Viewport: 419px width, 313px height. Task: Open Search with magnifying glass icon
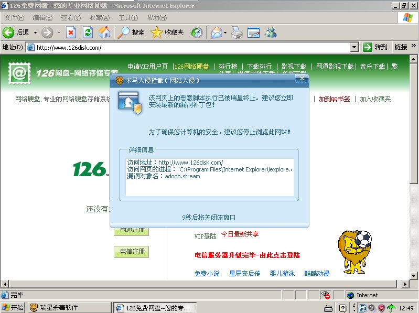coord(123,33)
